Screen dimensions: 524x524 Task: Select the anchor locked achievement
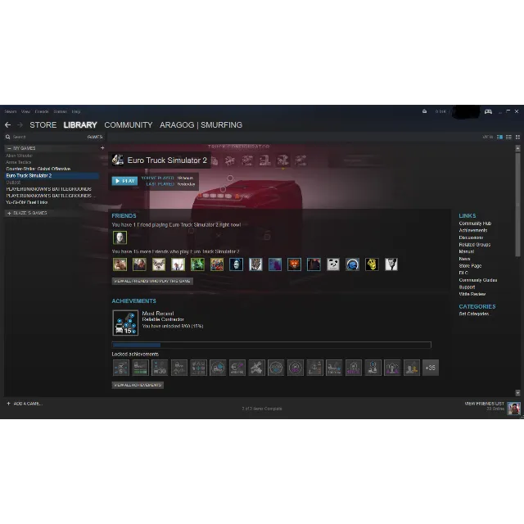(314, 368)
